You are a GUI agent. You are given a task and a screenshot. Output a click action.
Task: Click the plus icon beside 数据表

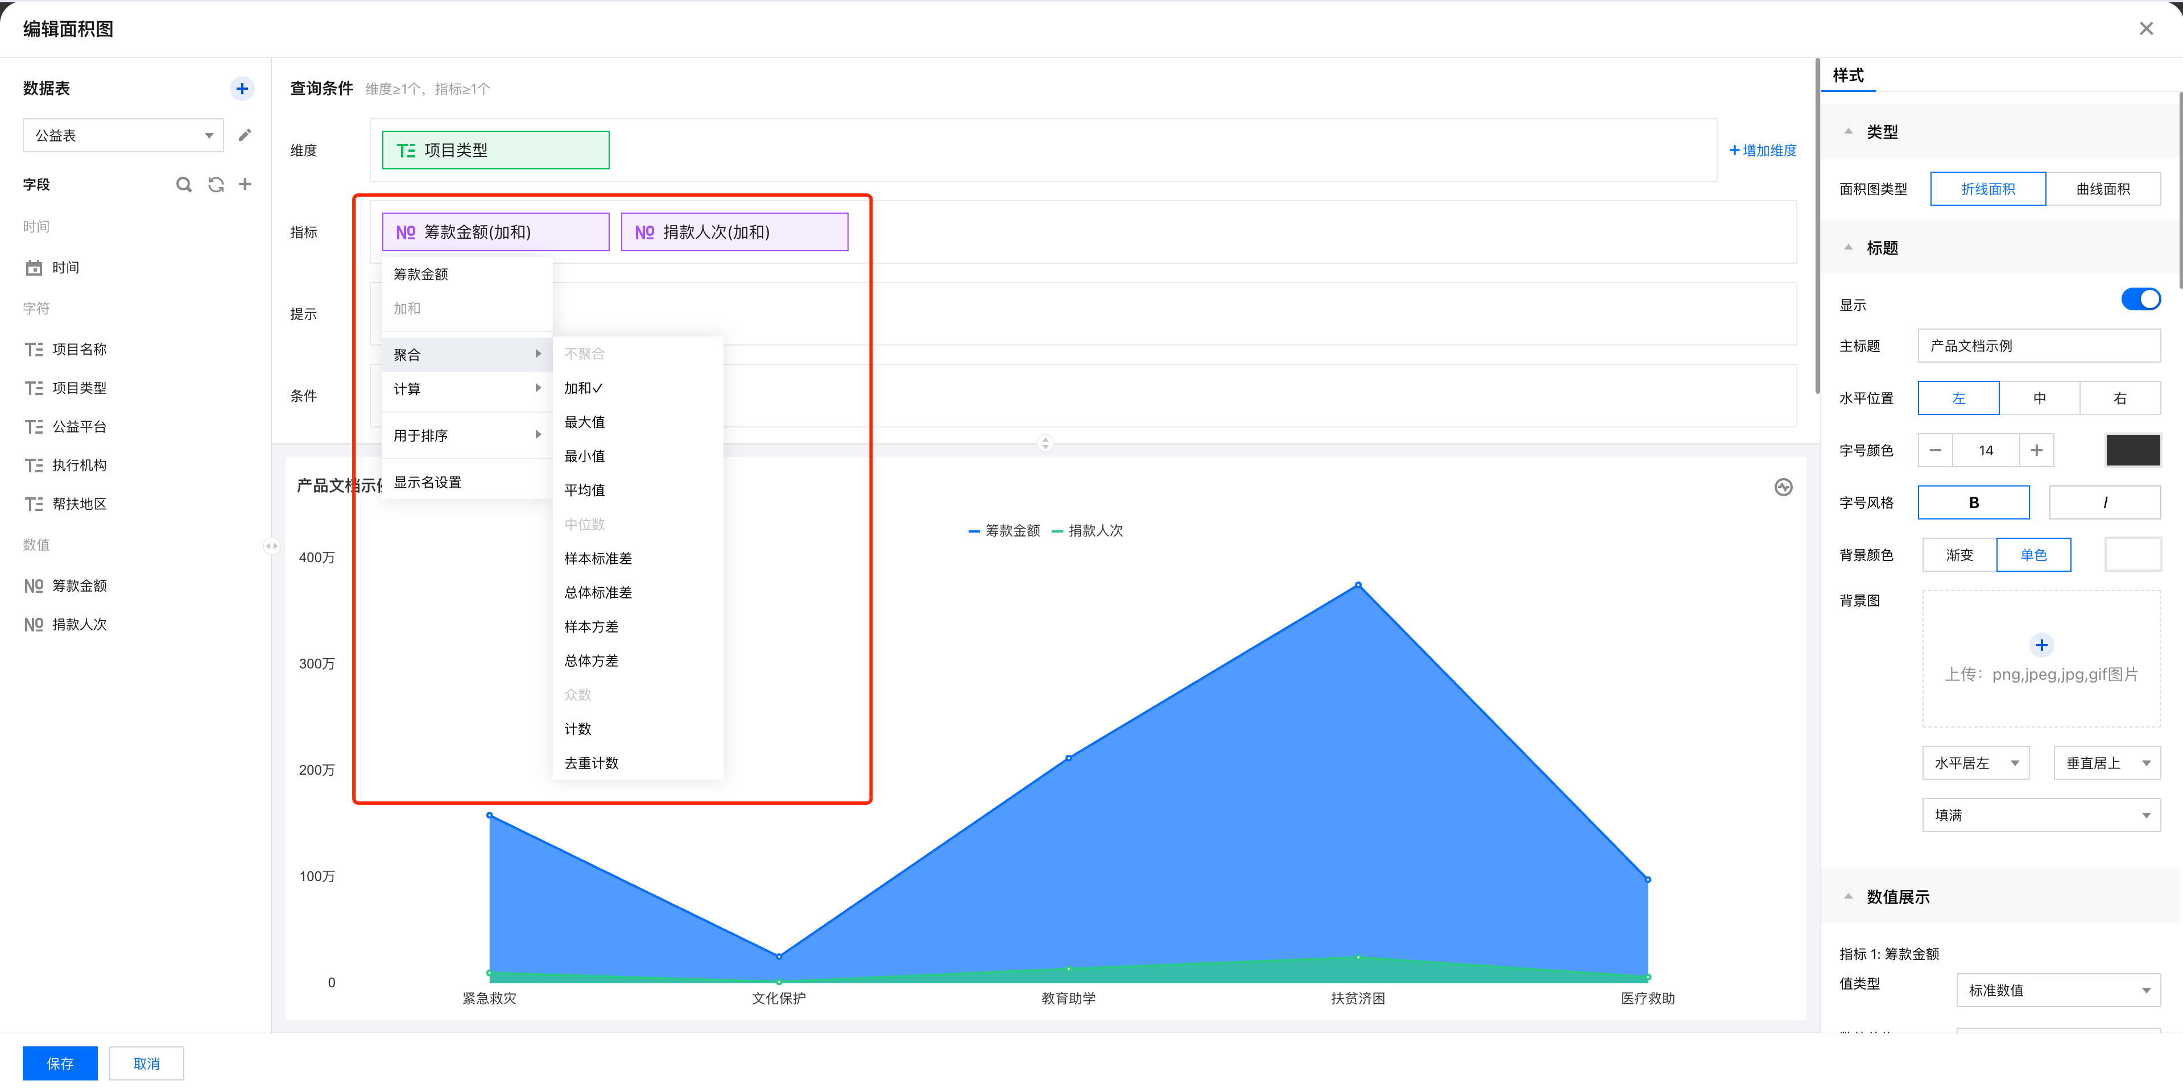point(242,88)
